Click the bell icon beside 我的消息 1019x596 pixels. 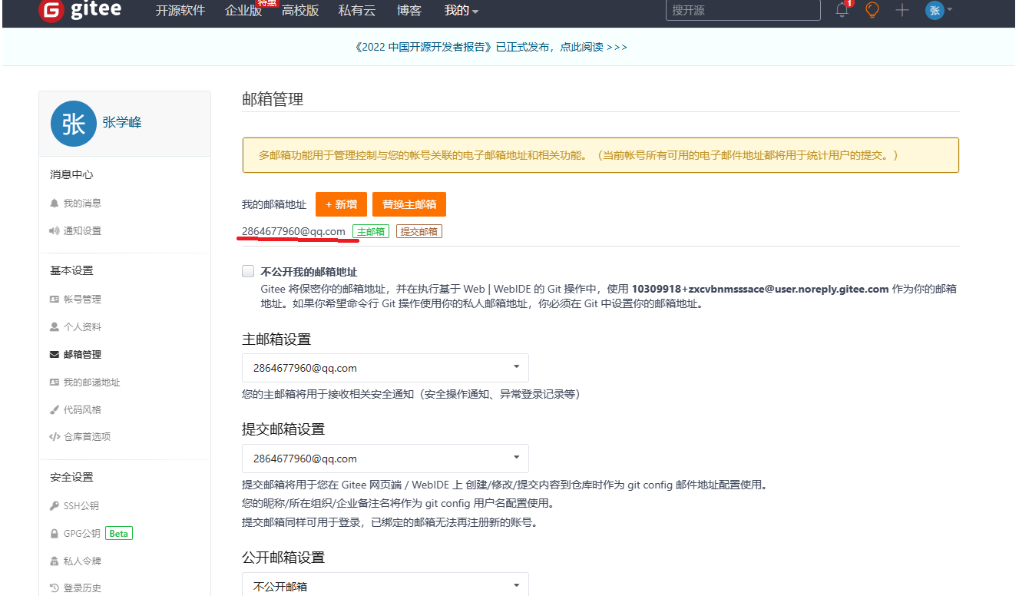click(x=55, y=204)
